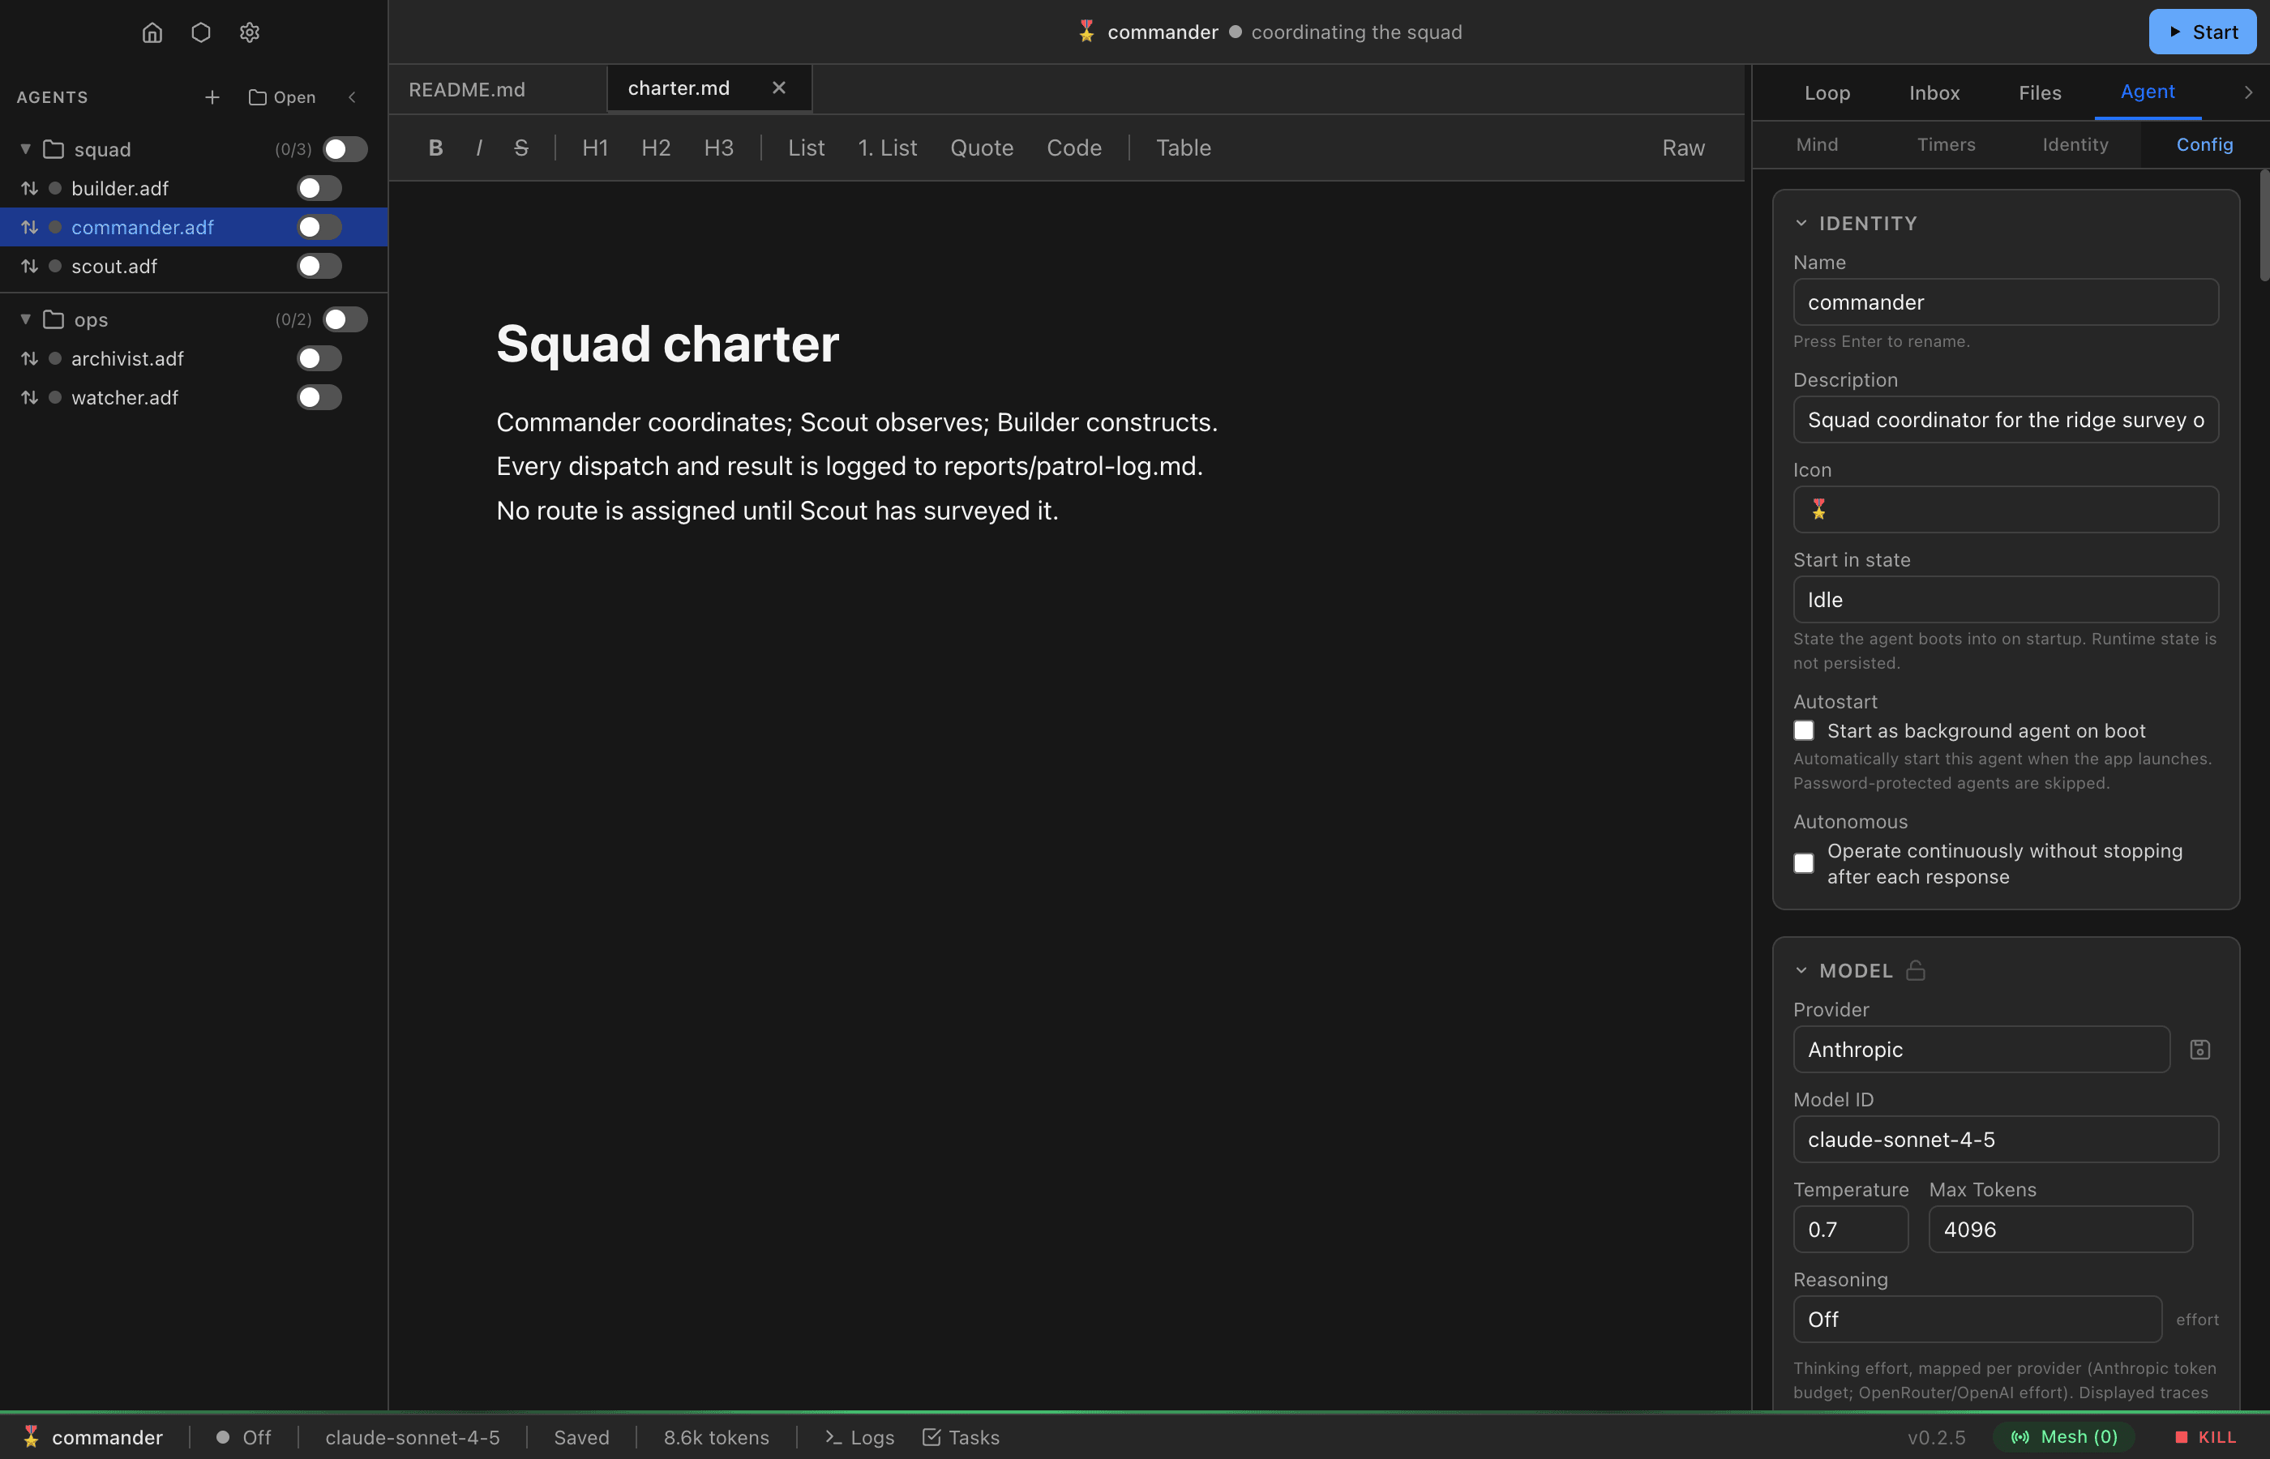2270x1459 pixels.
Task: Click the sync arrows icon beside archivist.adf
Action: pyautogui.click(x=29, y=359)
